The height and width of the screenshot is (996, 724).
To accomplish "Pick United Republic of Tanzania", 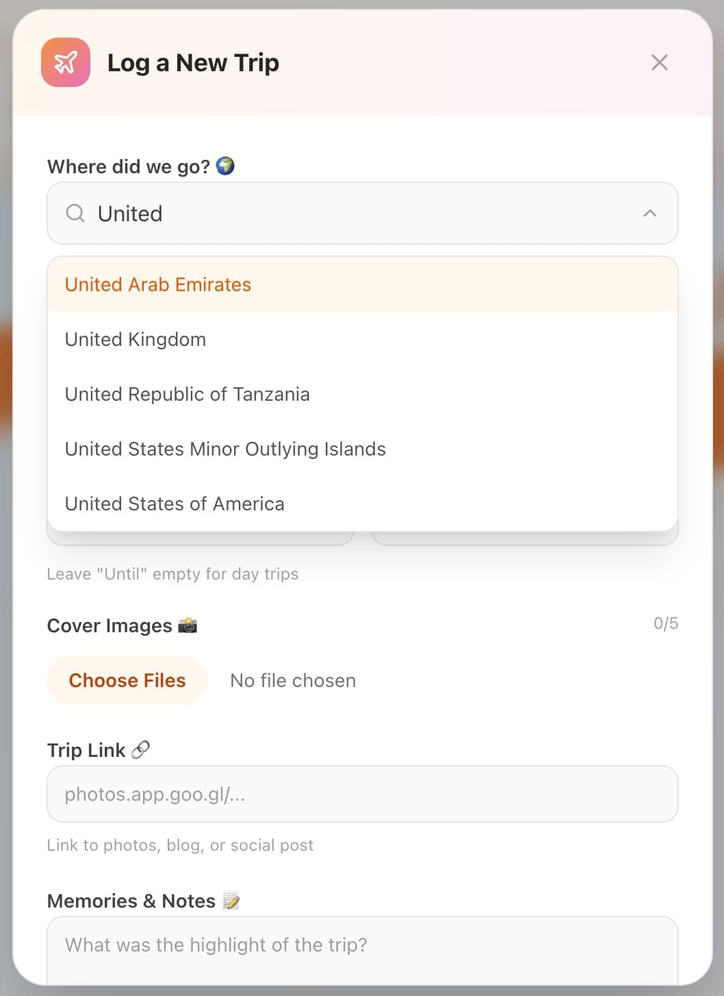I will 188,395.
